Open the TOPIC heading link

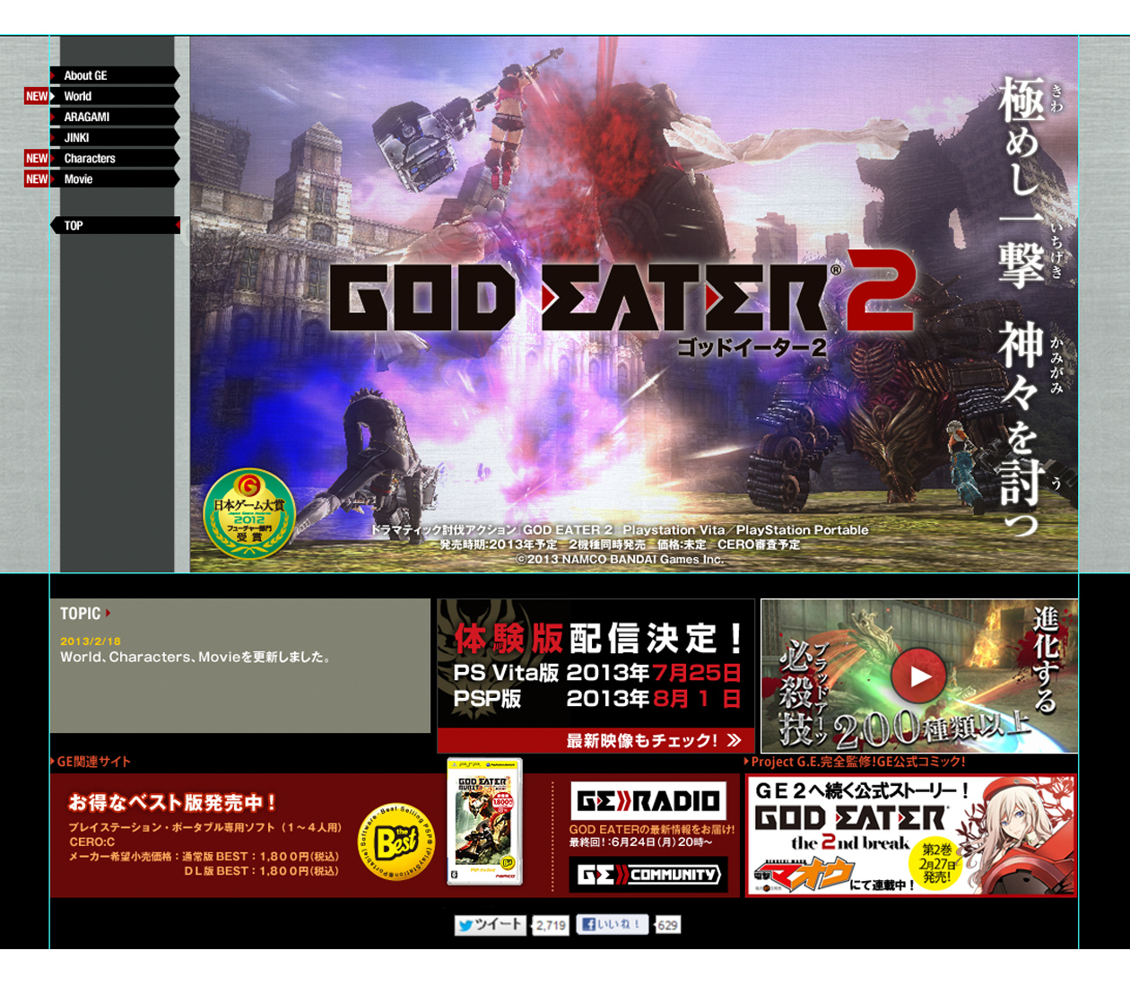85,614
